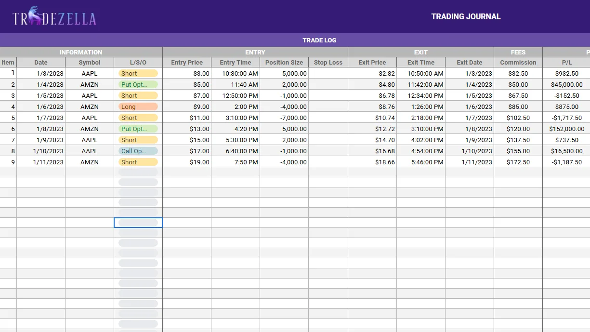Open the 'Call Op' dropdown chip in row 8
This screenshot has width=590, height=332.
coord(138,151)
